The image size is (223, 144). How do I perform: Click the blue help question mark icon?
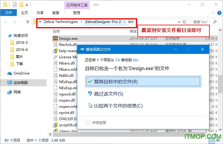219,13
